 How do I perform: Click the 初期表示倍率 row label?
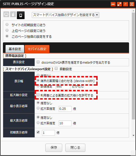tap(19, 132)
